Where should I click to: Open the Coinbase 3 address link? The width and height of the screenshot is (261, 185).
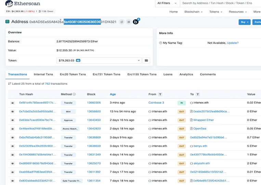[x=156, y=103]
